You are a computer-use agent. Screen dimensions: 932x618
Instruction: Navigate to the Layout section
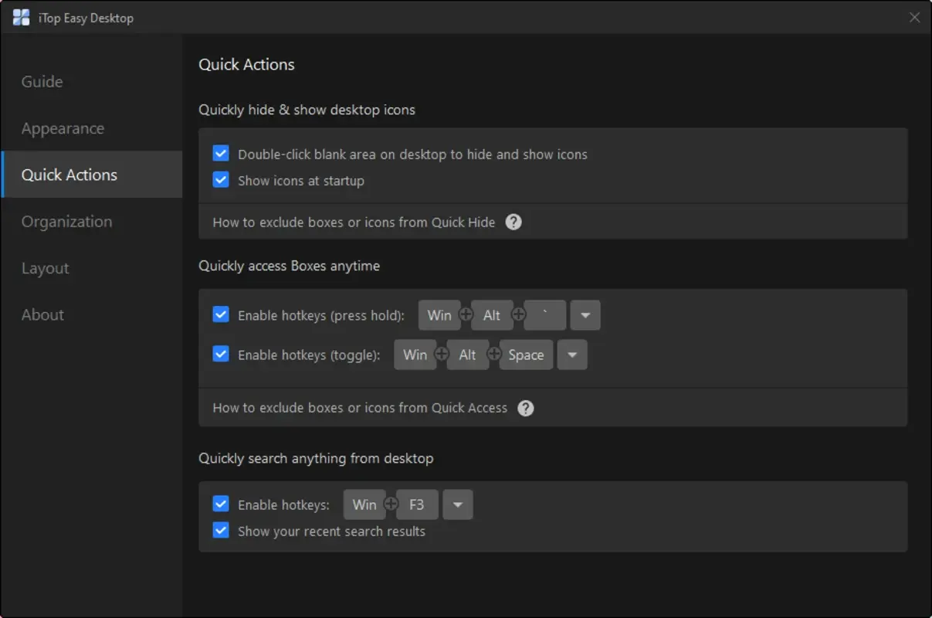(45, 268)
